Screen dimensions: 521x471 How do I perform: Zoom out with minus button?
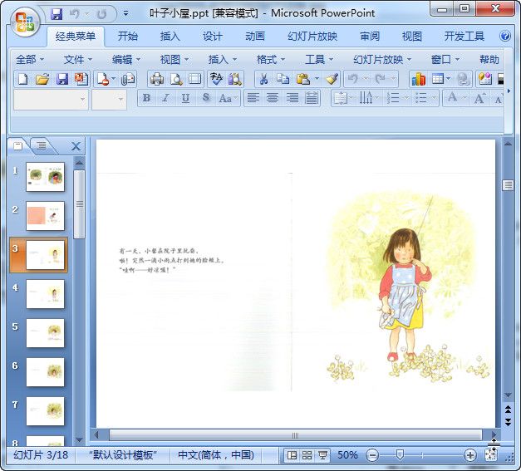pos(372,455)
